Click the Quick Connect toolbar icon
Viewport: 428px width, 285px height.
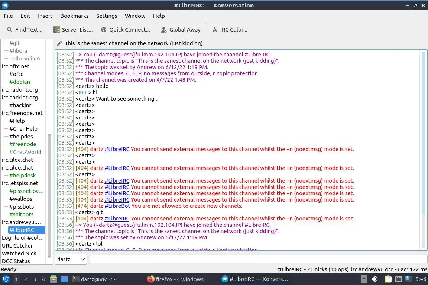point(104,30)
